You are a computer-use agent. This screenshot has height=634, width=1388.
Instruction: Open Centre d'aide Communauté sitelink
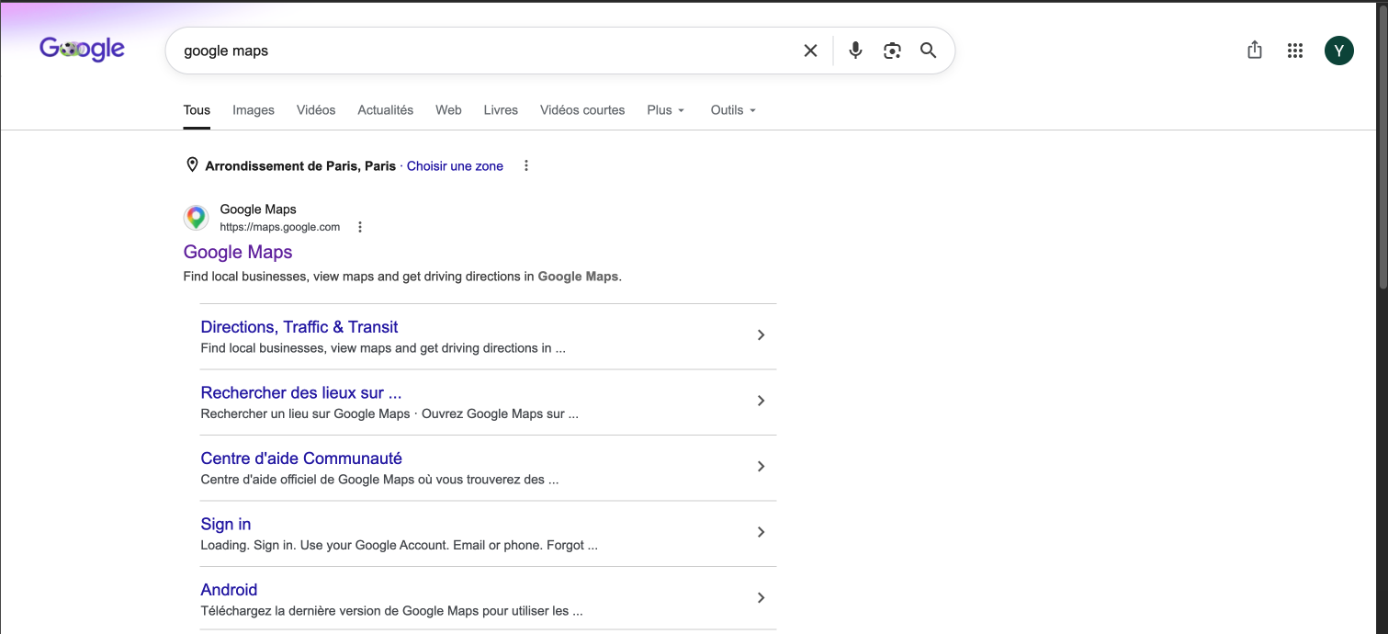coord(301,459)
